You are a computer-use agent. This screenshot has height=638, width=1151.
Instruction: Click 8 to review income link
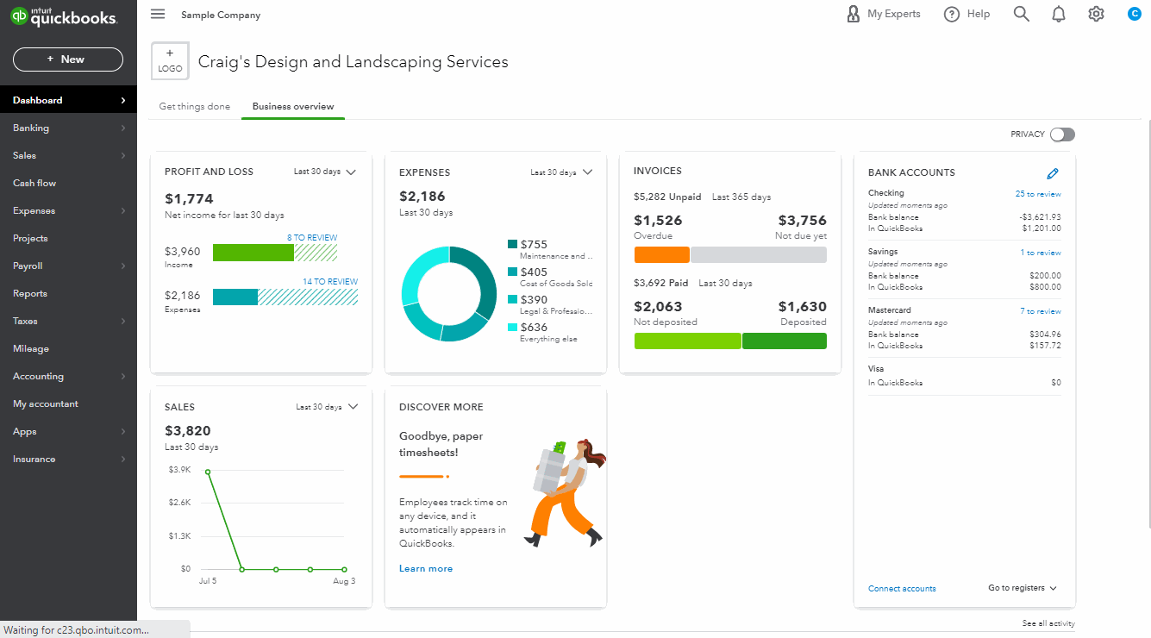point(312,238)
